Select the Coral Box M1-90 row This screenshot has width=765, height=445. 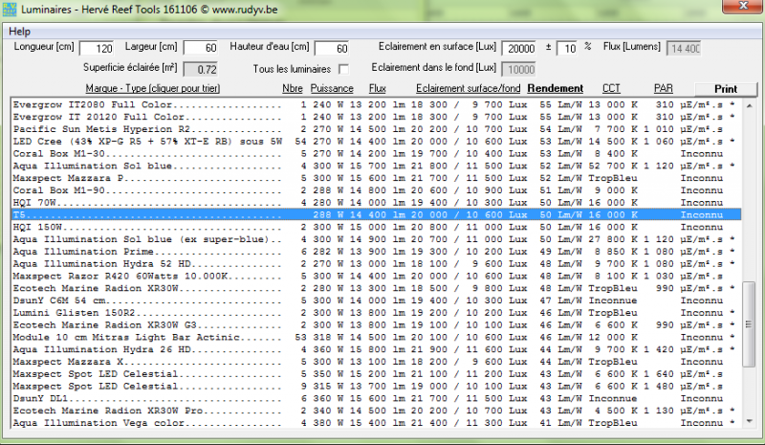point(376,190)
